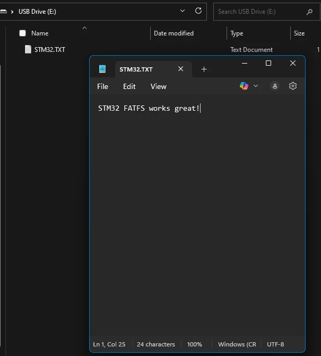The height and width of the screenshot is (356, 321).
Task: Click the search magnifier icon in Explorer
Action: pyautogui.click(x=309, y=12)
